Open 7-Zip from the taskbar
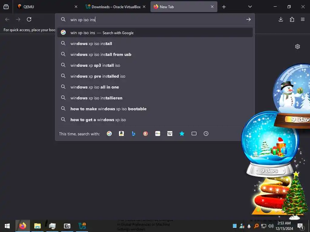 click(67, 226)
